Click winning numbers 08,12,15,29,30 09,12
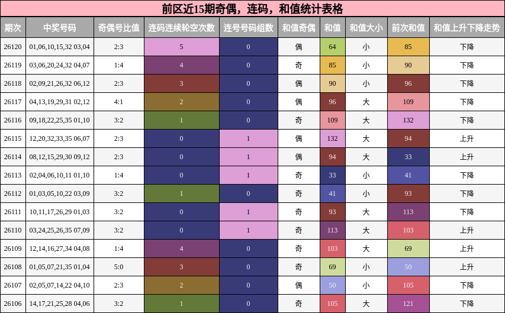The image size is (505, 313). click(60, 157)
